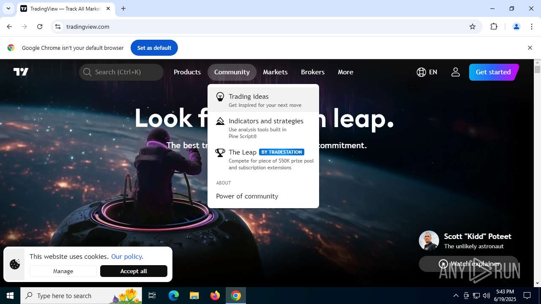The width and height of the screenshot is (541, 304).
Task: Click the page vertical scrollbar
Action: (x=537, y=173)
